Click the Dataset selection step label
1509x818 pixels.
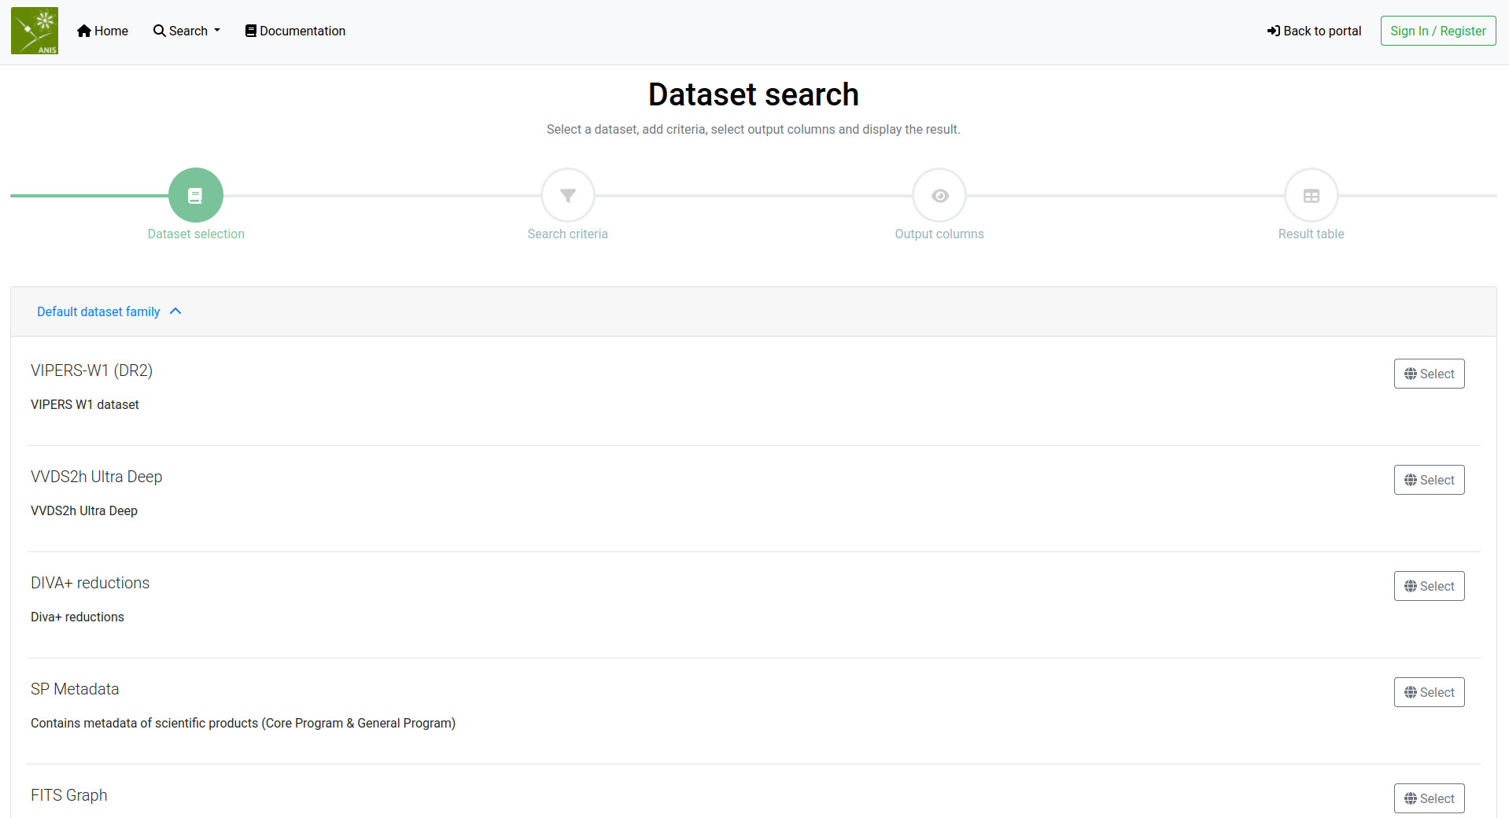tap(196, 234)
